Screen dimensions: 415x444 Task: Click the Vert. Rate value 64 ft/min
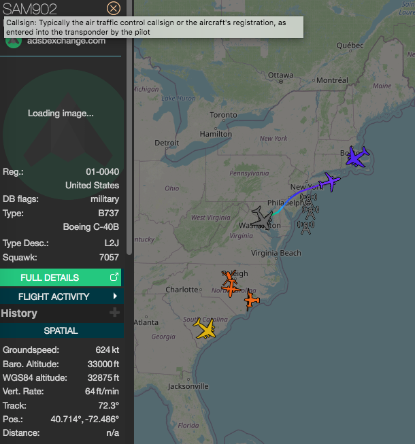(x=102, y=392)
